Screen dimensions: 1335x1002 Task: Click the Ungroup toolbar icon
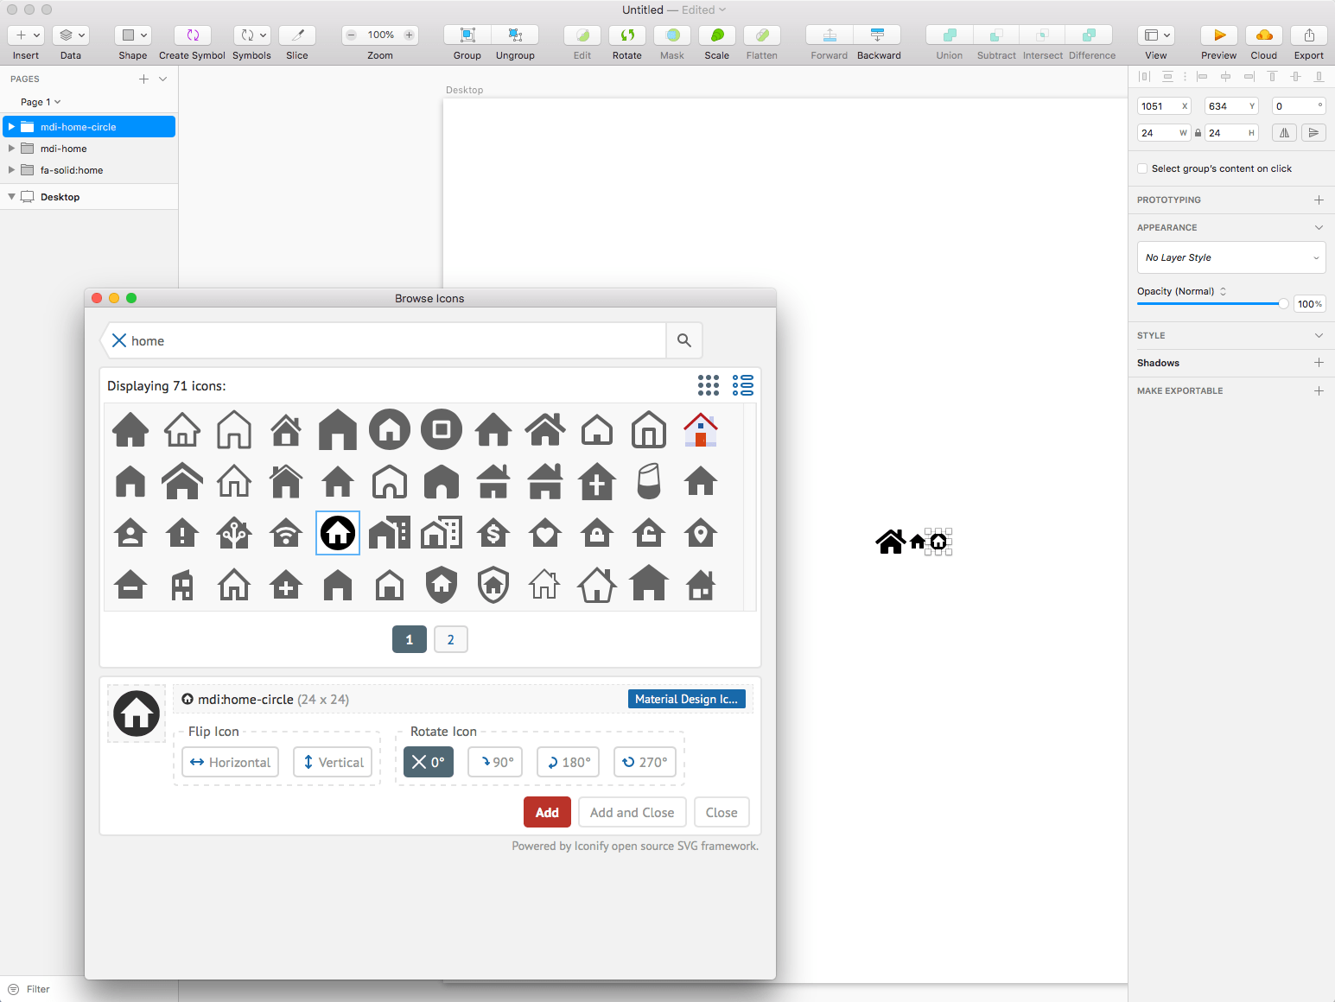(x=515, y=35)
